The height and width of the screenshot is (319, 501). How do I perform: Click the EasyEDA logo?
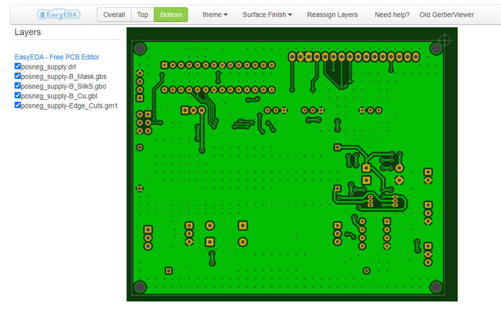click(x=59, y=14)
